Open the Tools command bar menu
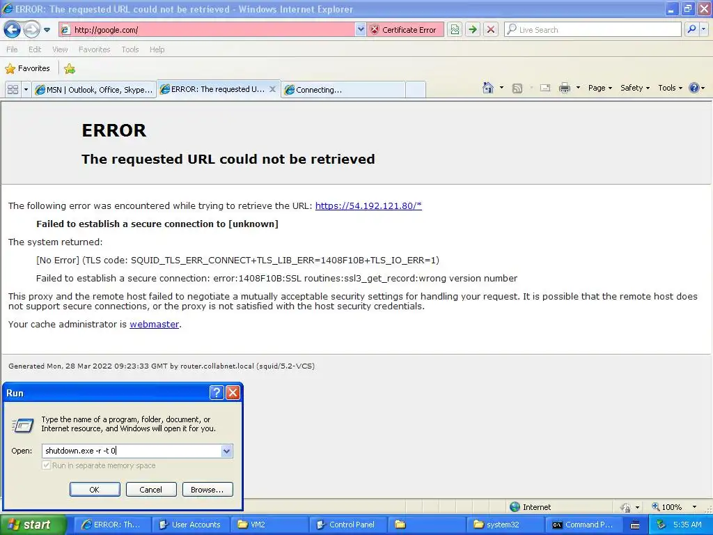713x535 pixels. click(670, 88)
